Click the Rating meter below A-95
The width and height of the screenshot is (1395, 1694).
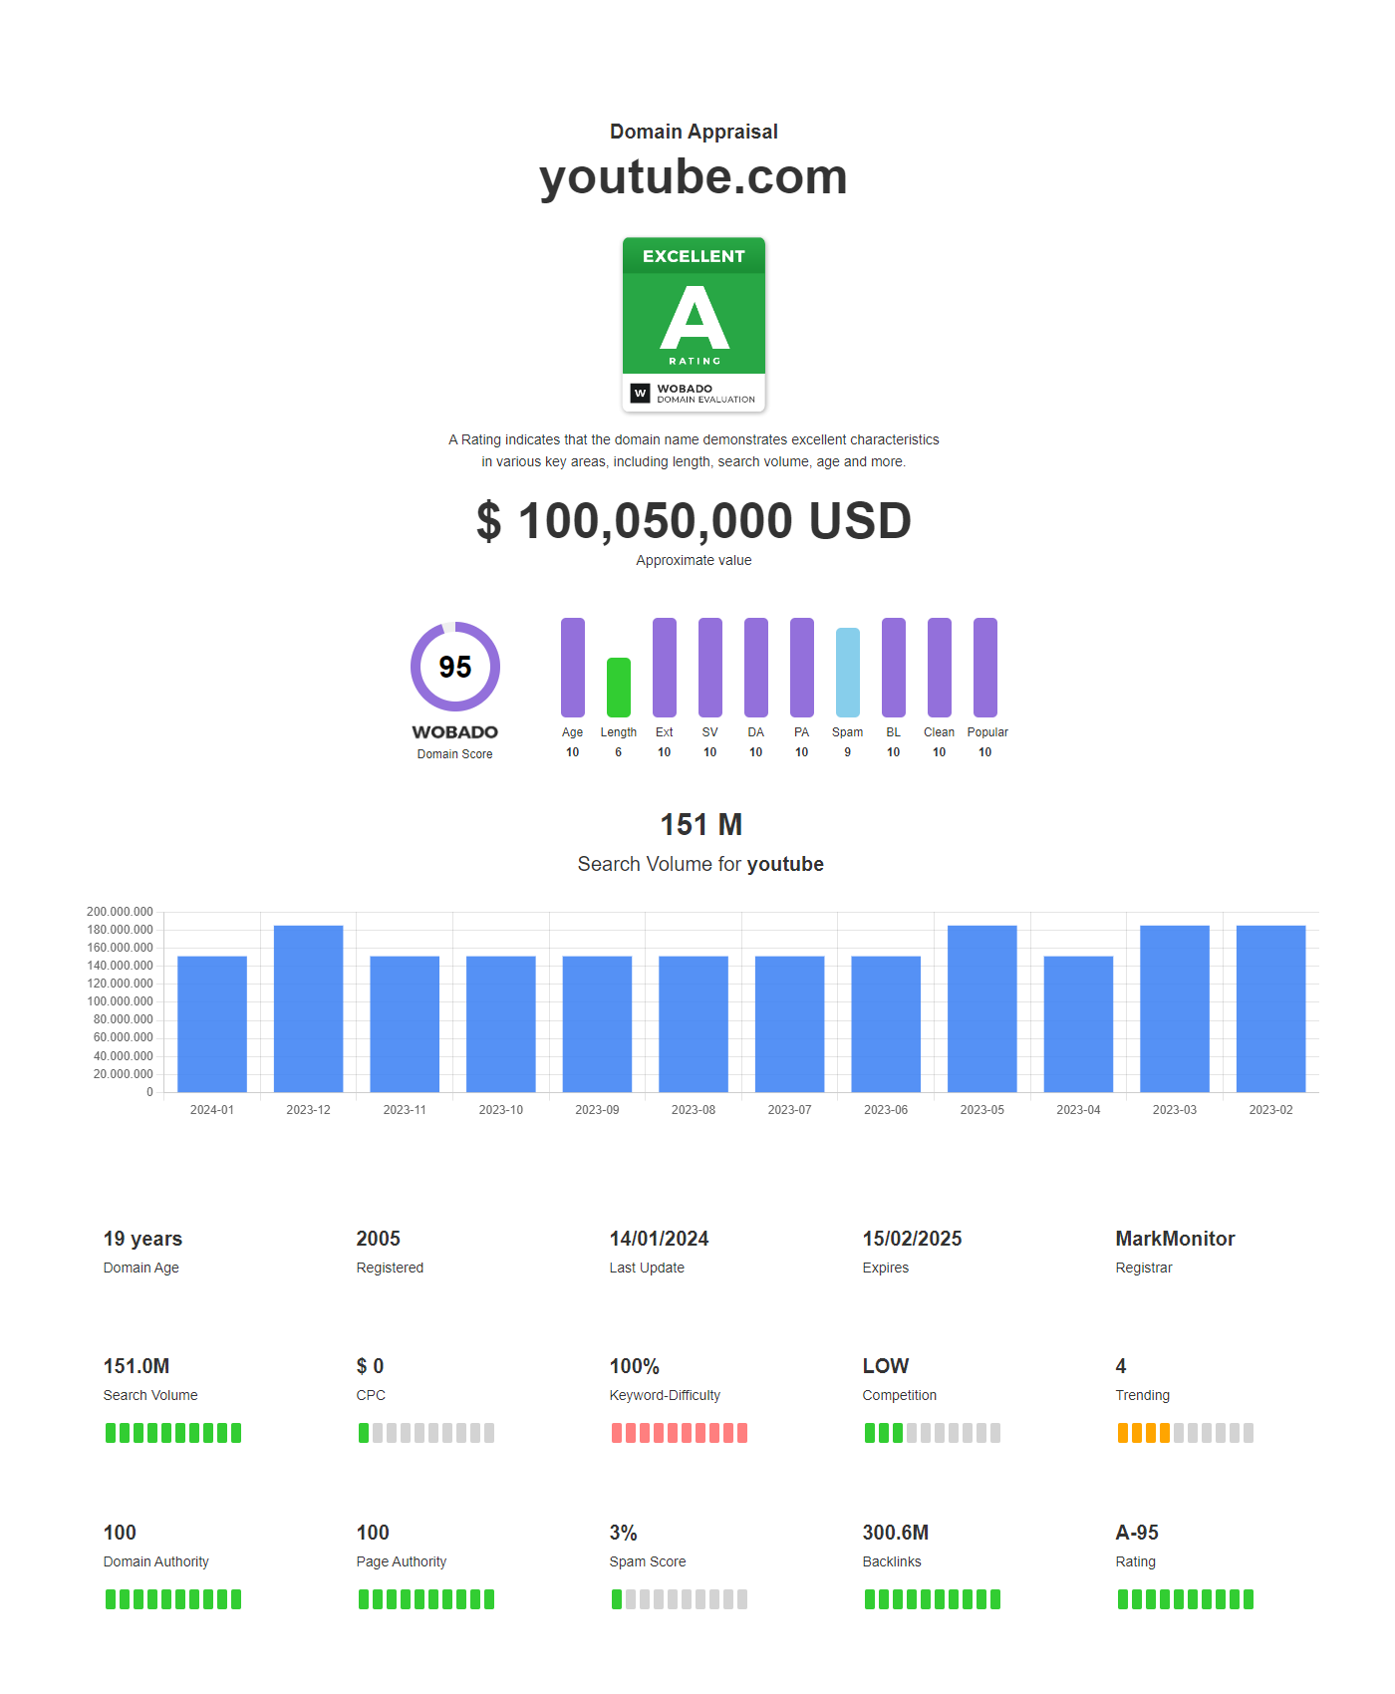(1186, 1599)
